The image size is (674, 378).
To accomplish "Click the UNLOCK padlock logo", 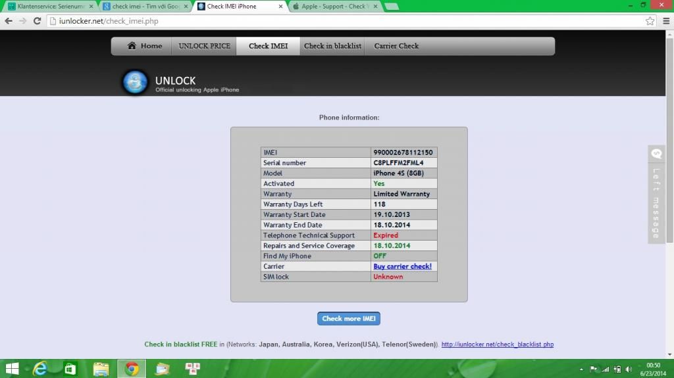I will 136,83.
